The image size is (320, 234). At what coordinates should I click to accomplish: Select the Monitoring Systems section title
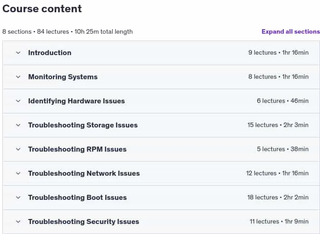click(x=63, y=77)
